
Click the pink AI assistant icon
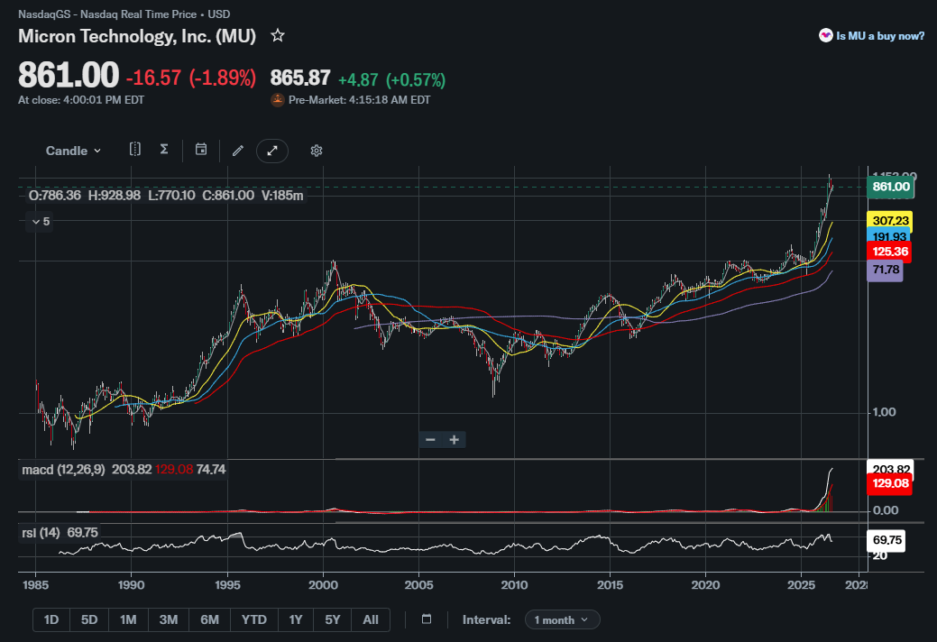[x=826, y=36]
